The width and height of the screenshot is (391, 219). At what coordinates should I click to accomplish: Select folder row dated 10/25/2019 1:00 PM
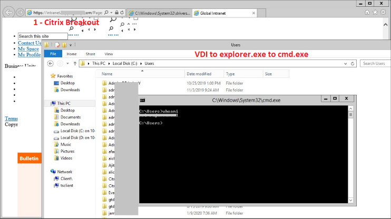point(192,83)
